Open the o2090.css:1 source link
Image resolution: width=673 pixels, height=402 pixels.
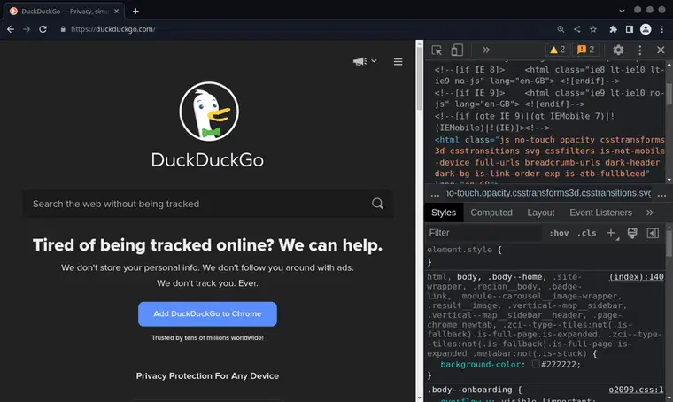pos(636,390)
